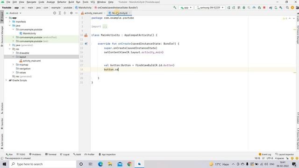Open the VCS menu
This screenshot has width=299, height=168.
coord(93,2)
